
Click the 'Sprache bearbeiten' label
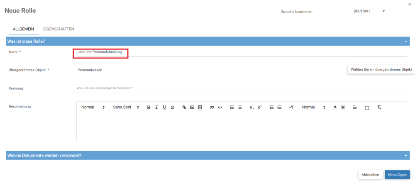point(297,12)
